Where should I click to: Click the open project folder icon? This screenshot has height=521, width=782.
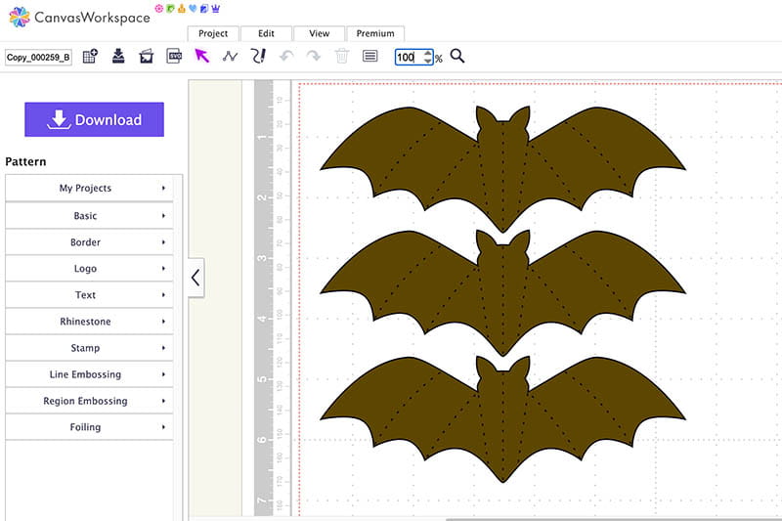147,57
